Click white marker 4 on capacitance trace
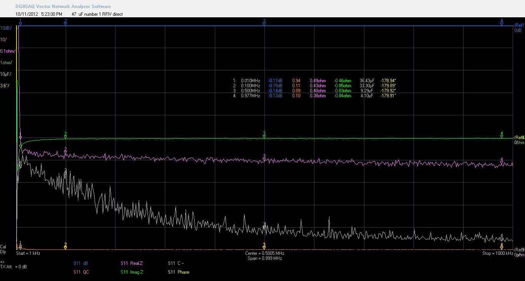Image resolution: width=525 pixels, height=281 pixels. coord(502,237)
